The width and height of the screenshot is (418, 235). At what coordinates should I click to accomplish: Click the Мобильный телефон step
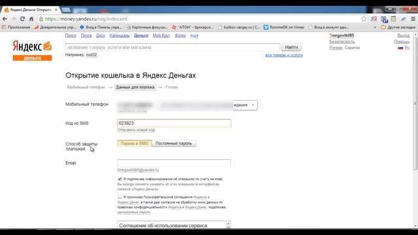[x=86, y=87]
